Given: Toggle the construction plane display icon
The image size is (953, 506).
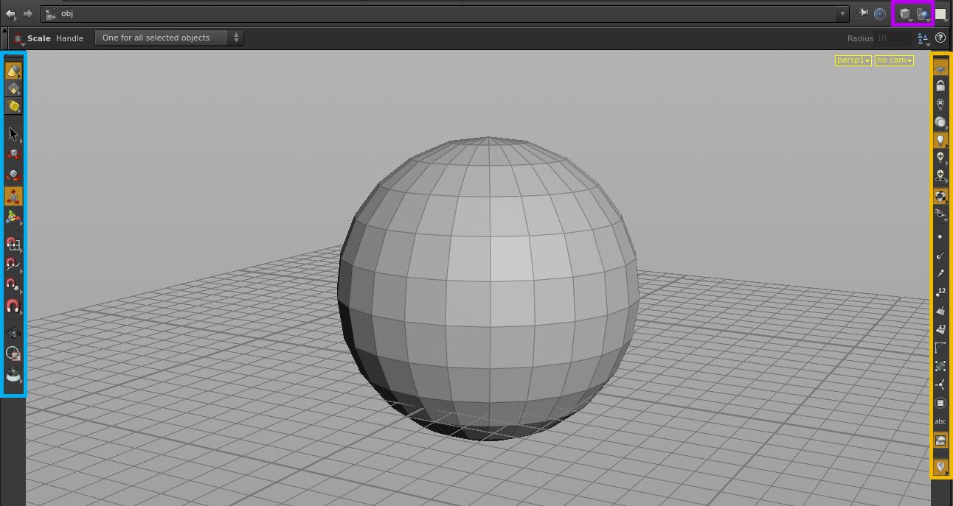Looking at the screenshot, I should tap(940, 68).
